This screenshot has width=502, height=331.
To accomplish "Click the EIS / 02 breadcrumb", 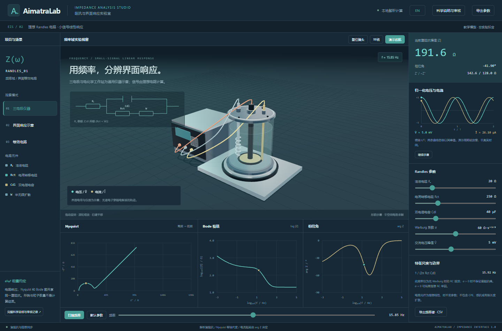I will click(15, 27).
